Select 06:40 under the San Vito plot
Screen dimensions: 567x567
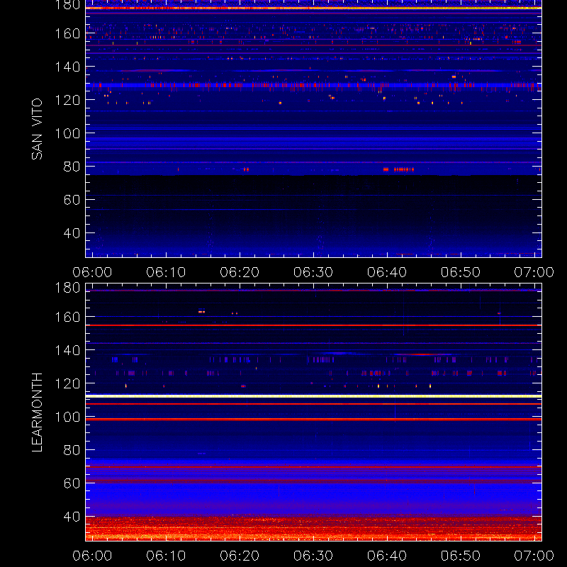click(387, 272)
